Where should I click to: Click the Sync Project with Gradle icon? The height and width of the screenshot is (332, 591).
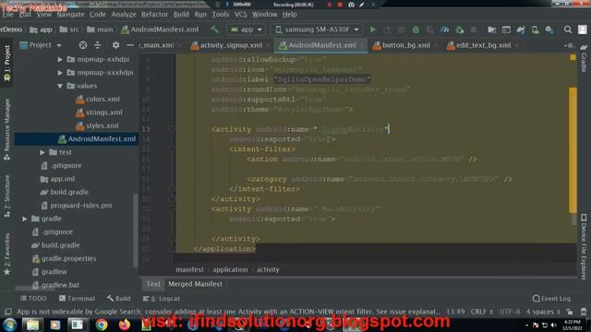coord(521,30)
